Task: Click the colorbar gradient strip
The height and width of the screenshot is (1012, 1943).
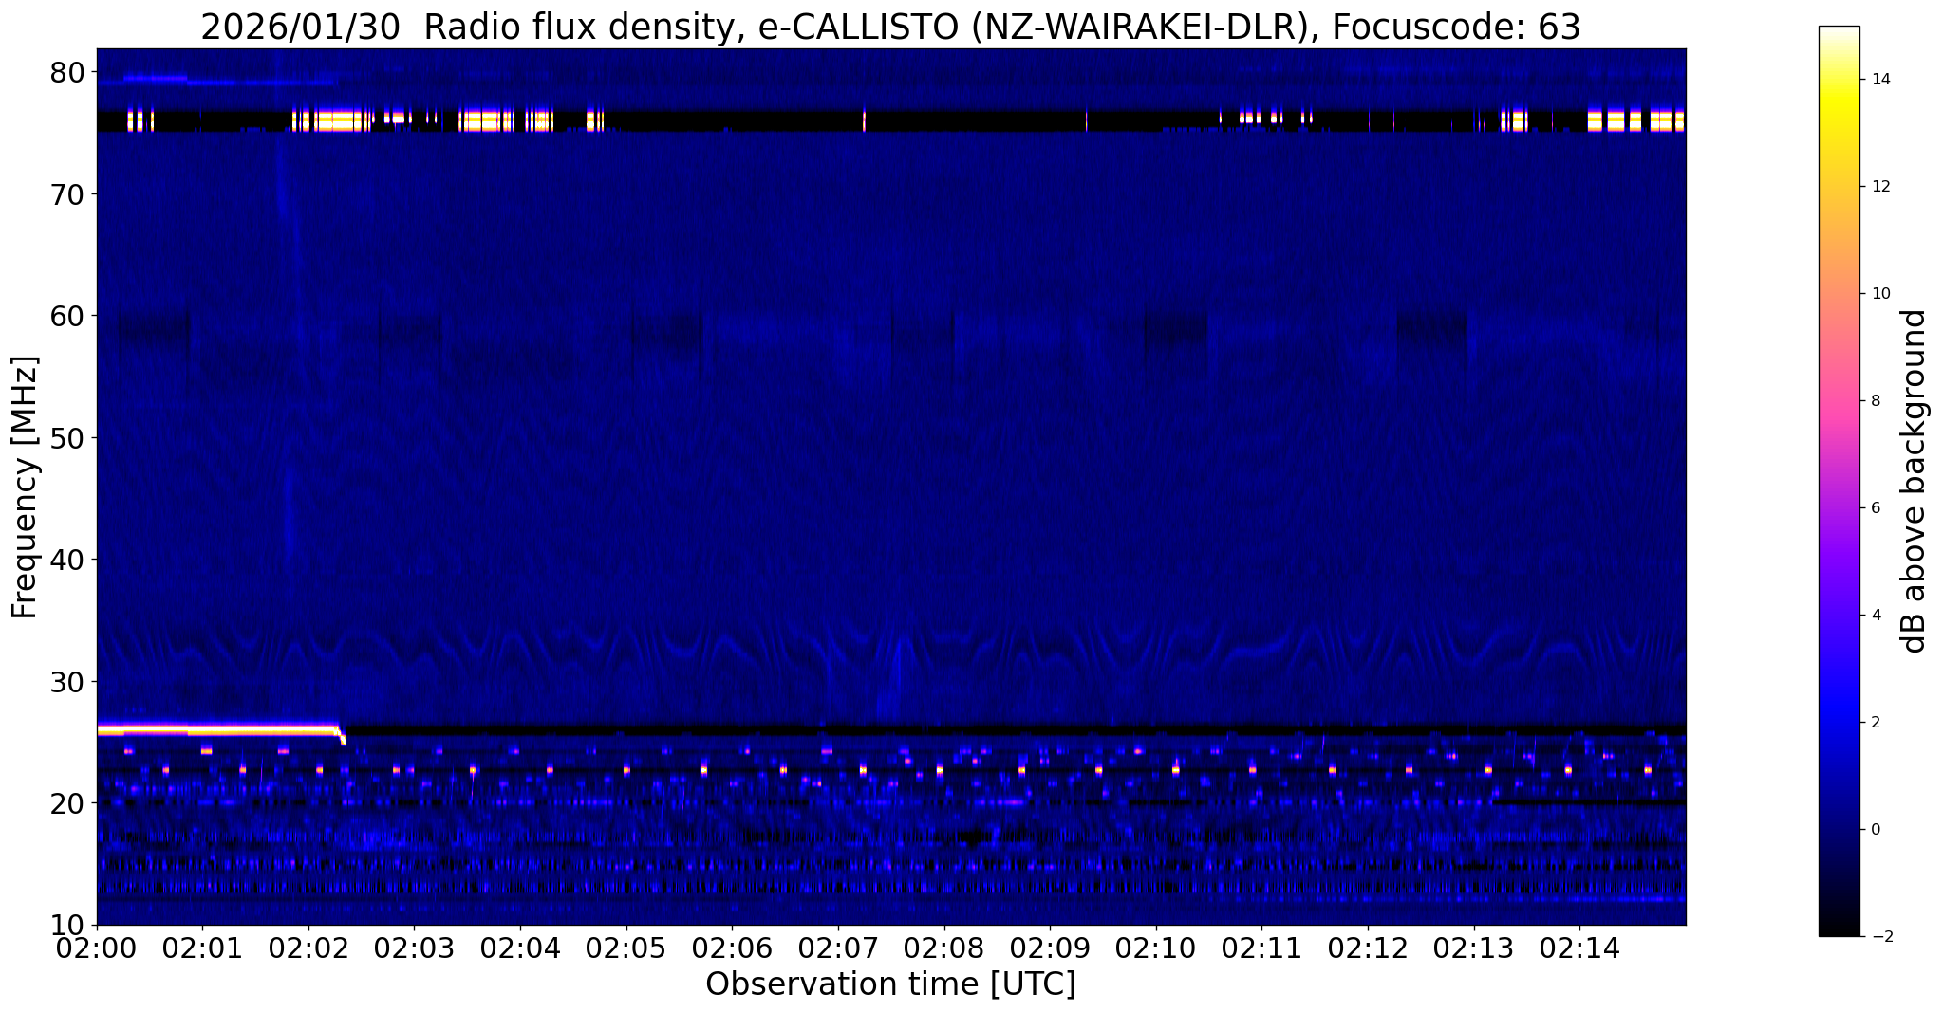Action: pyautogui.click(x=1839, y=481)
